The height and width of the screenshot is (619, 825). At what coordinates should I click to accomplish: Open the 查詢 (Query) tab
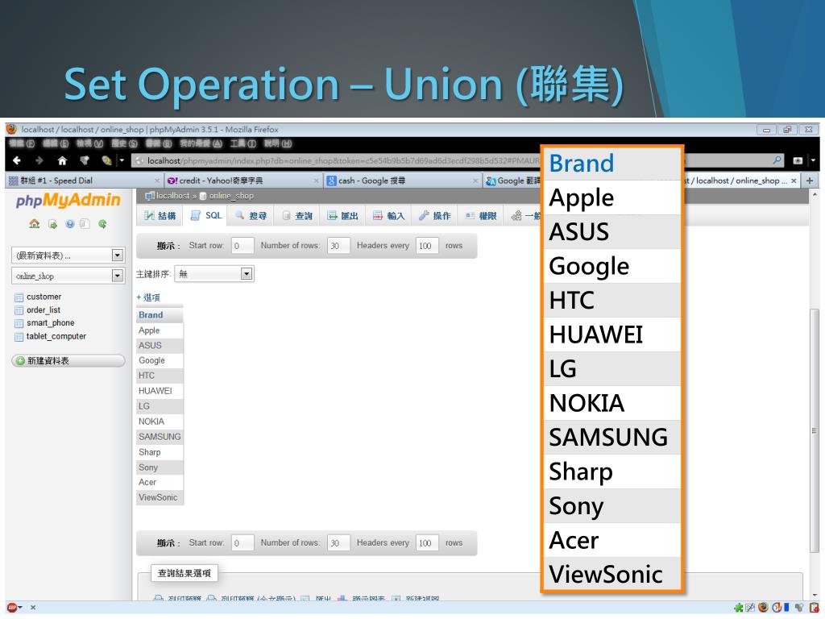click(x=297, y=216)
